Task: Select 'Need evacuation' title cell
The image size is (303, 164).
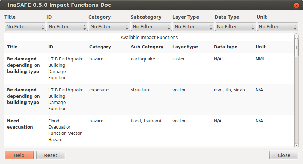Action: tap(20, 124)
